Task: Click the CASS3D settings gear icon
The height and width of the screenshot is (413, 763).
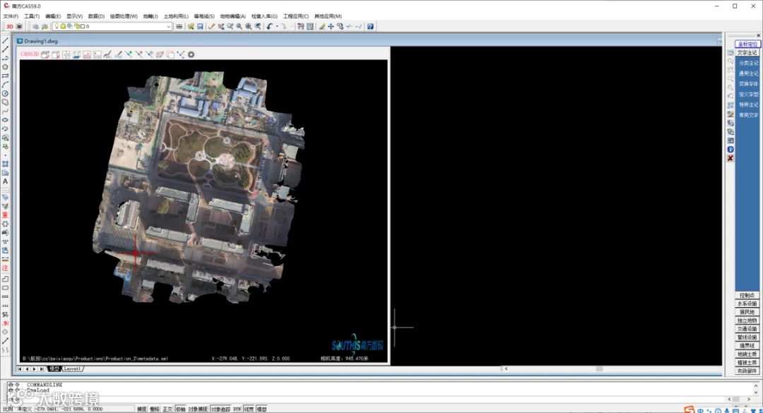Action: click(191, 54)
